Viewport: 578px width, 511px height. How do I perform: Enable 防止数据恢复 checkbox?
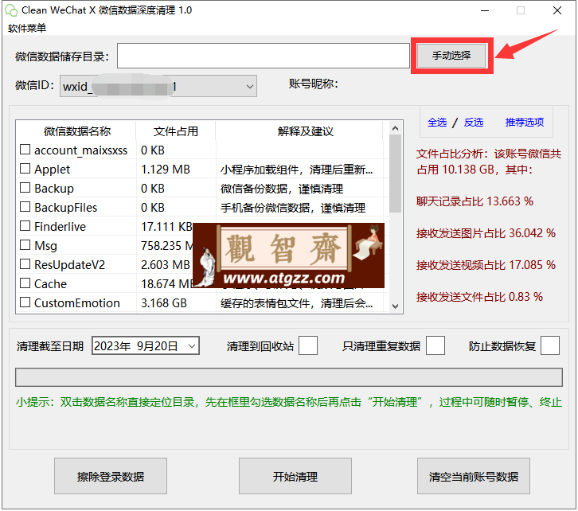click(550, 345)
